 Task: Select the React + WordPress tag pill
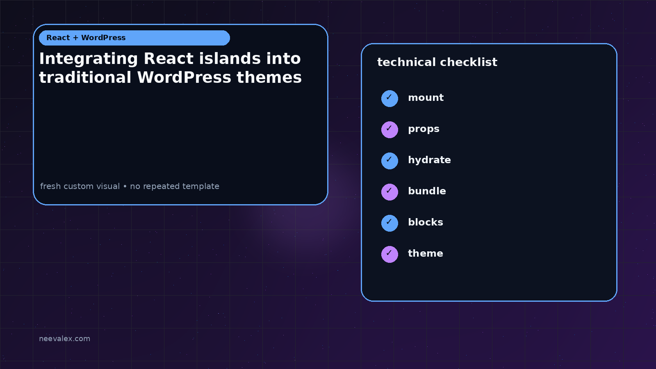click(134, 38)
